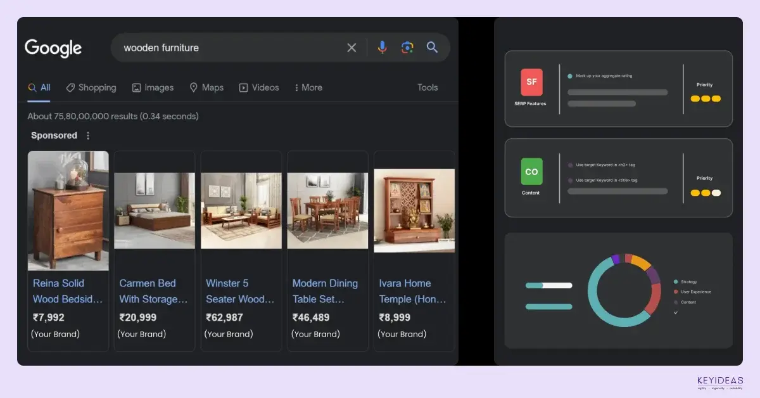Open the three-dot menu beside Sponsored
The width and height of the screenshot is (760, 398).
(x=88, y=136)
